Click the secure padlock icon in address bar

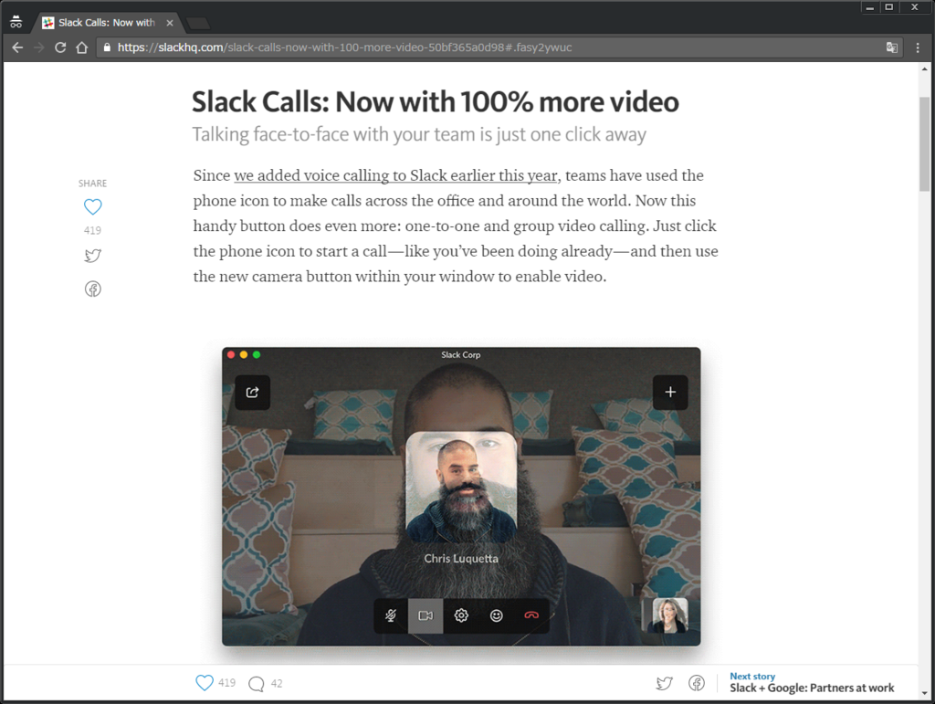click(107, 47)
